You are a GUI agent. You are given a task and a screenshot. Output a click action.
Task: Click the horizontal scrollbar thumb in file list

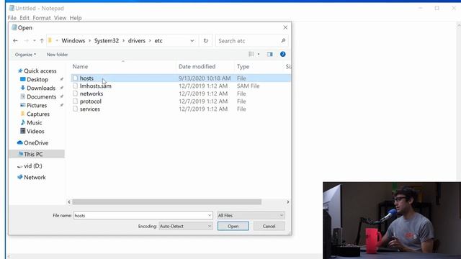click(166, 201)
